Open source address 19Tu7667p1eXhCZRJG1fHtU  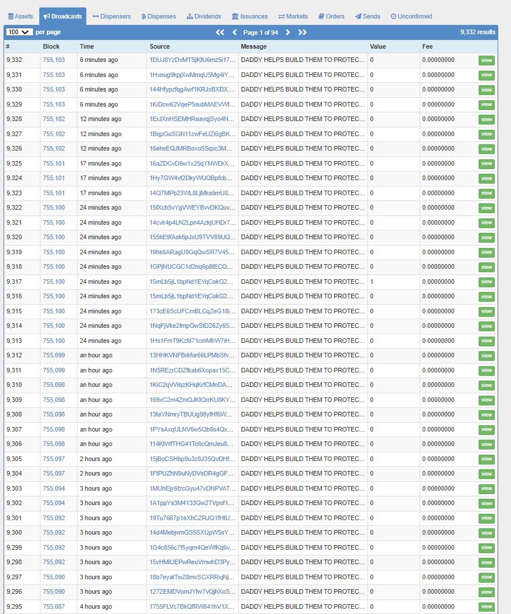pyautogui.click(x=193, y=518)
